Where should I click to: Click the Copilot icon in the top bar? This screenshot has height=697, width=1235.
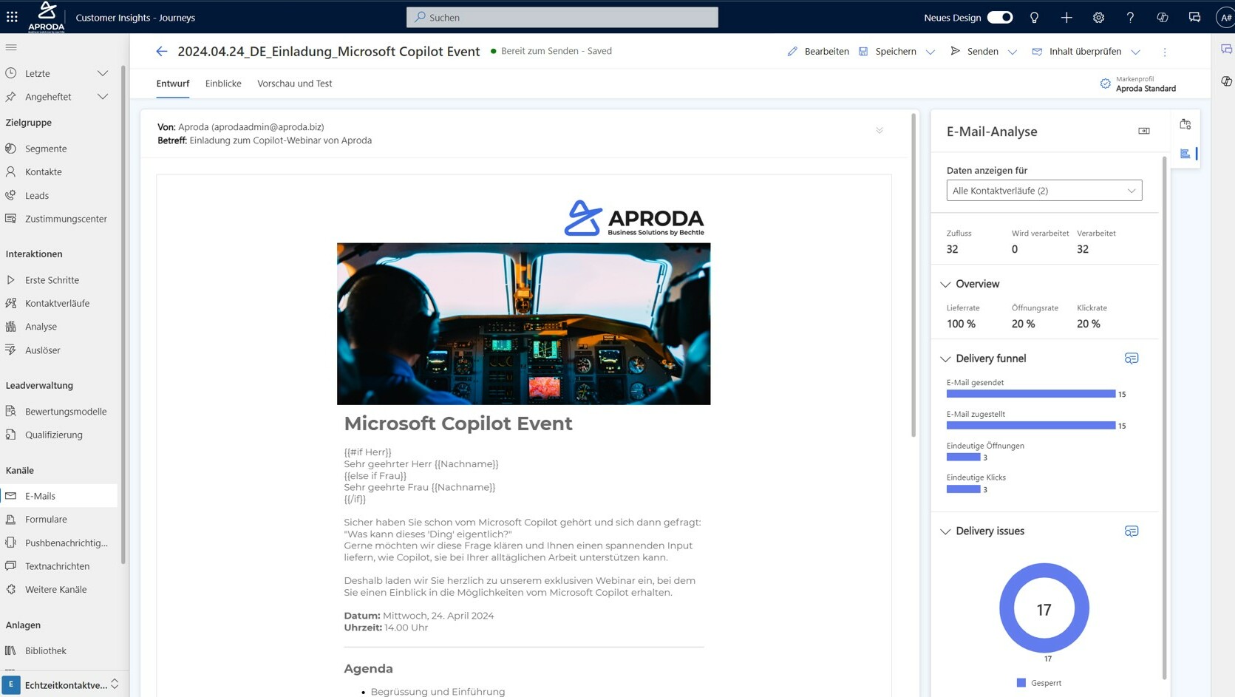point(1162,17)
